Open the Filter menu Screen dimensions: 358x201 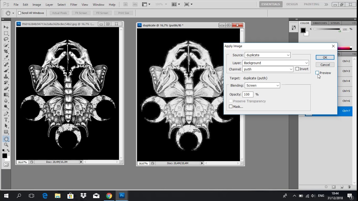click(74, 4)
